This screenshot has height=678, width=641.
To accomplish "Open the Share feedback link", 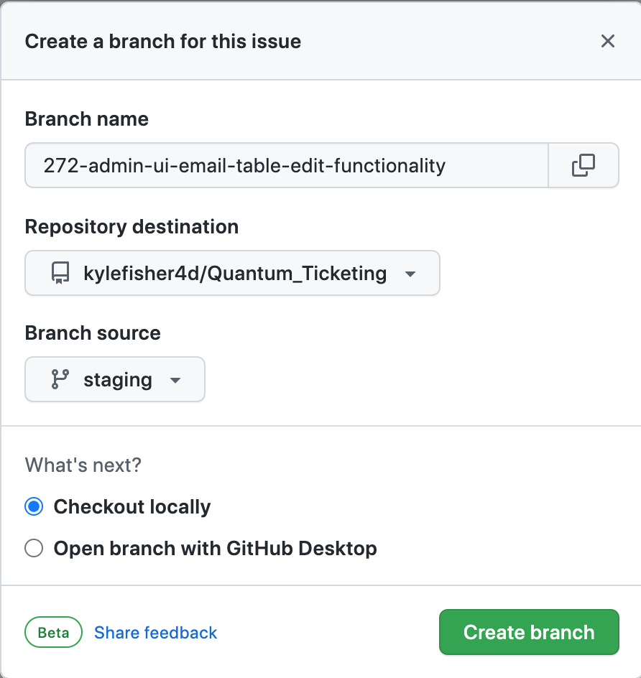I will click(155, 632).
